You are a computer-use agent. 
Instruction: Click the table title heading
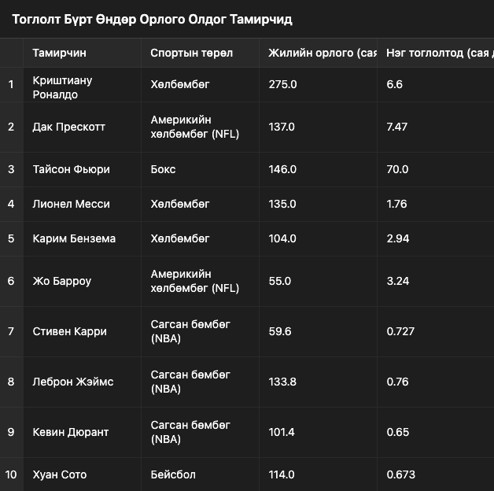pyautogui.click(x=152, y=20)
